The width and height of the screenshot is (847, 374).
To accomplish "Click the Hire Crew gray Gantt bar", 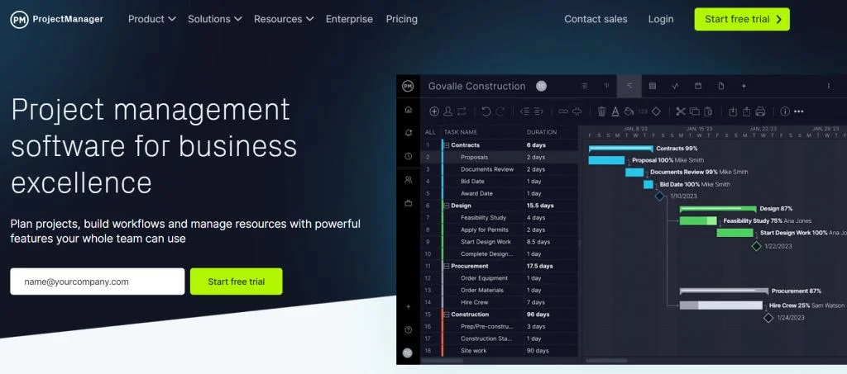I will point(720,305).
